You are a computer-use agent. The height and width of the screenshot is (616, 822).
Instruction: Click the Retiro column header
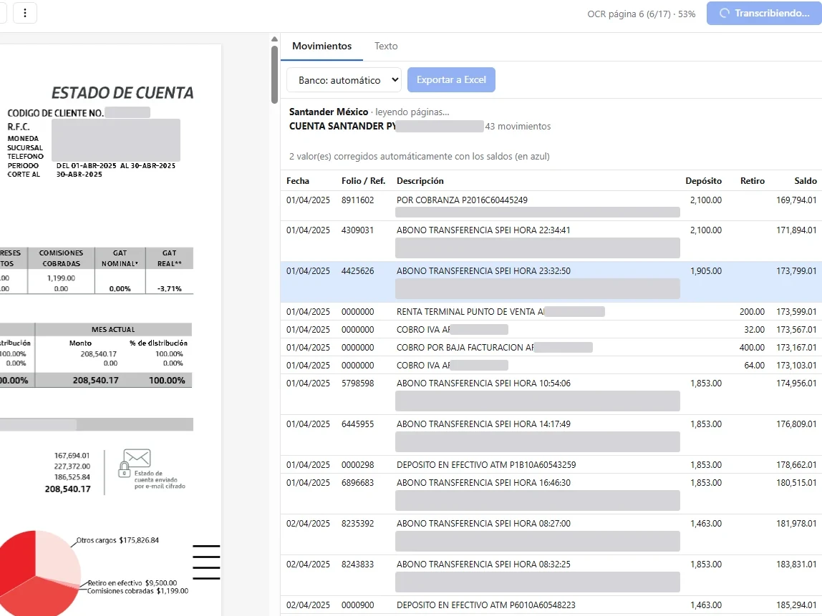753,181
